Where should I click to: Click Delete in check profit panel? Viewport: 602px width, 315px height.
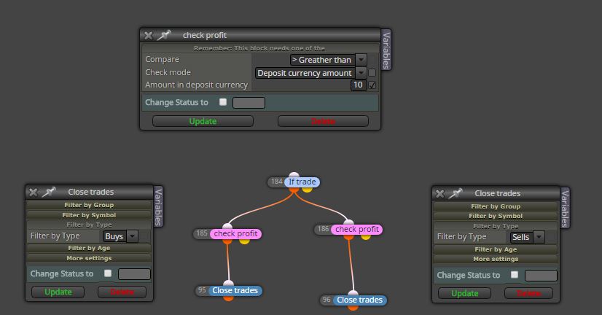pyautogui.click(x=323, y=121)
